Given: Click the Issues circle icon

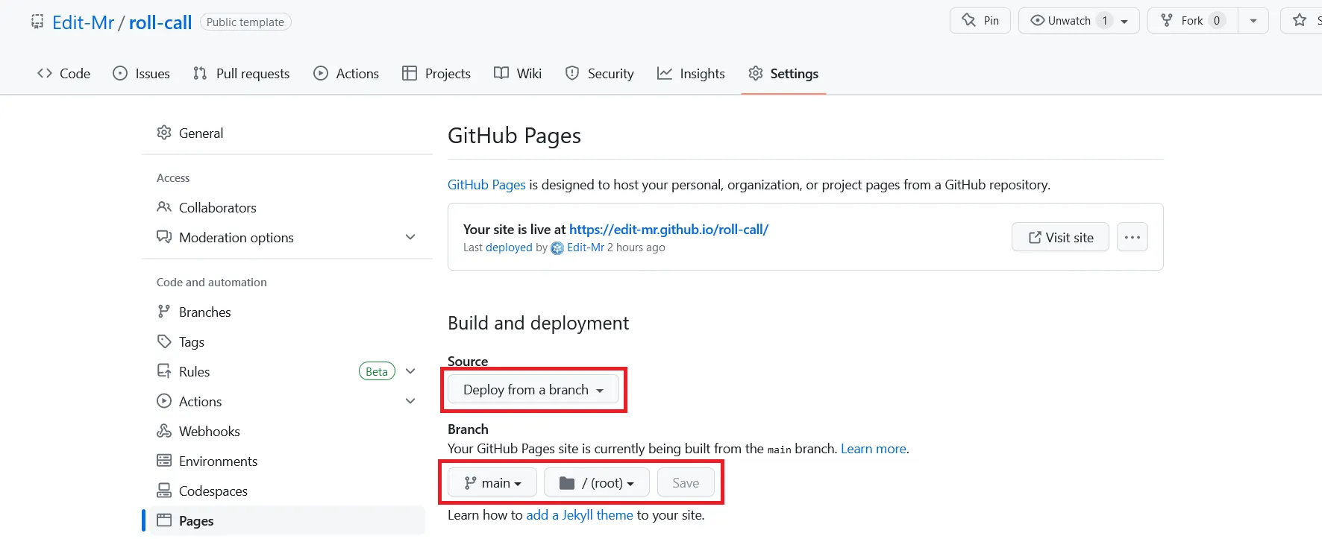Looking at the screenshot, I should click(120, 73).
